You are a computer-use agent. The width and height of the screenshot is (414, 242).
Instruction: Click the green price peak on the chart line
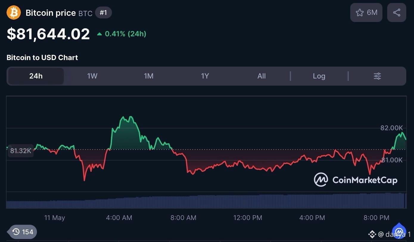coord(130,117)
